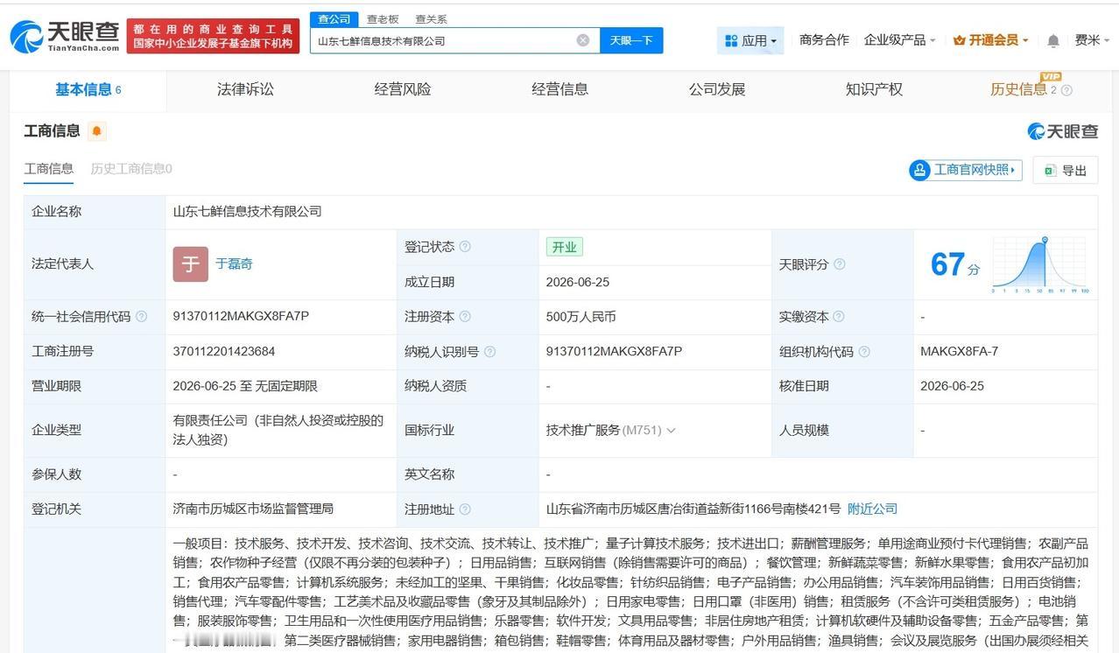Expand the 企业级产品 dropdown
This screenshot has height=653, width=1119.
coord(899,40)
